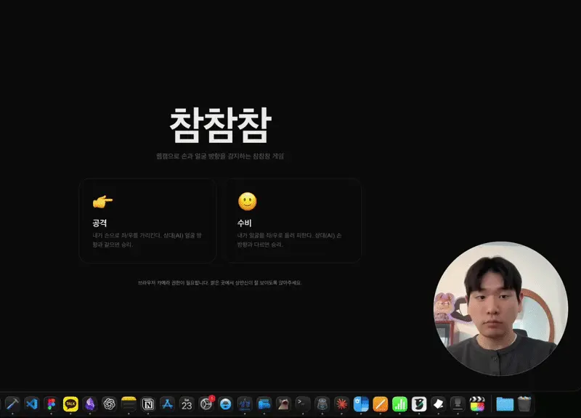This screenshot has height=418, width=581.
Task: Open the orca whale Dock icon
Action: [419, 404]
